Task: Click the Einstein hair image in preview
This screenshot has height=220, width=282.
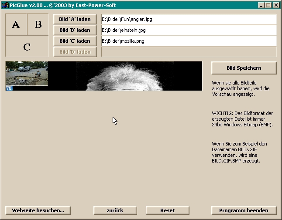Action: click(125, 76)
